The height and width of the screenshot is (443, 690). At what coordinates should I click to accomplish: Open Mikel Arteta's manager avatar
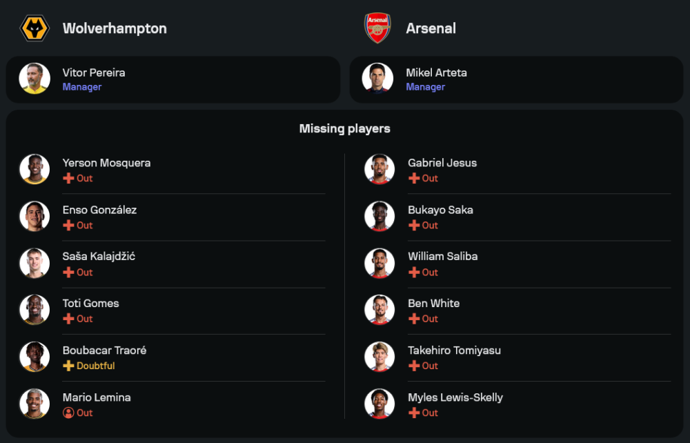pyautogui.click(x=378, y=79)
